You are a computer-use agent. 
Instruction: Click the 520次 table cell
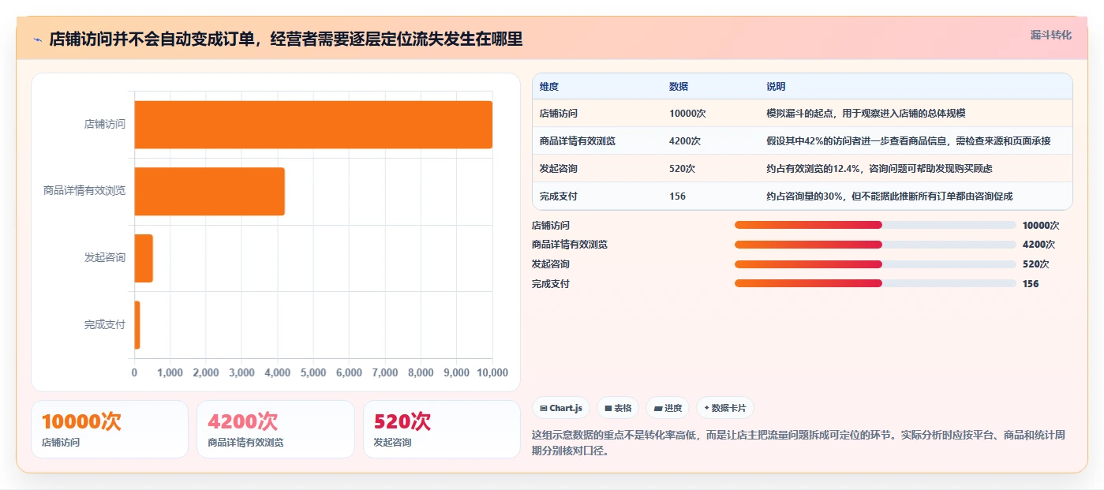[683, 169]
